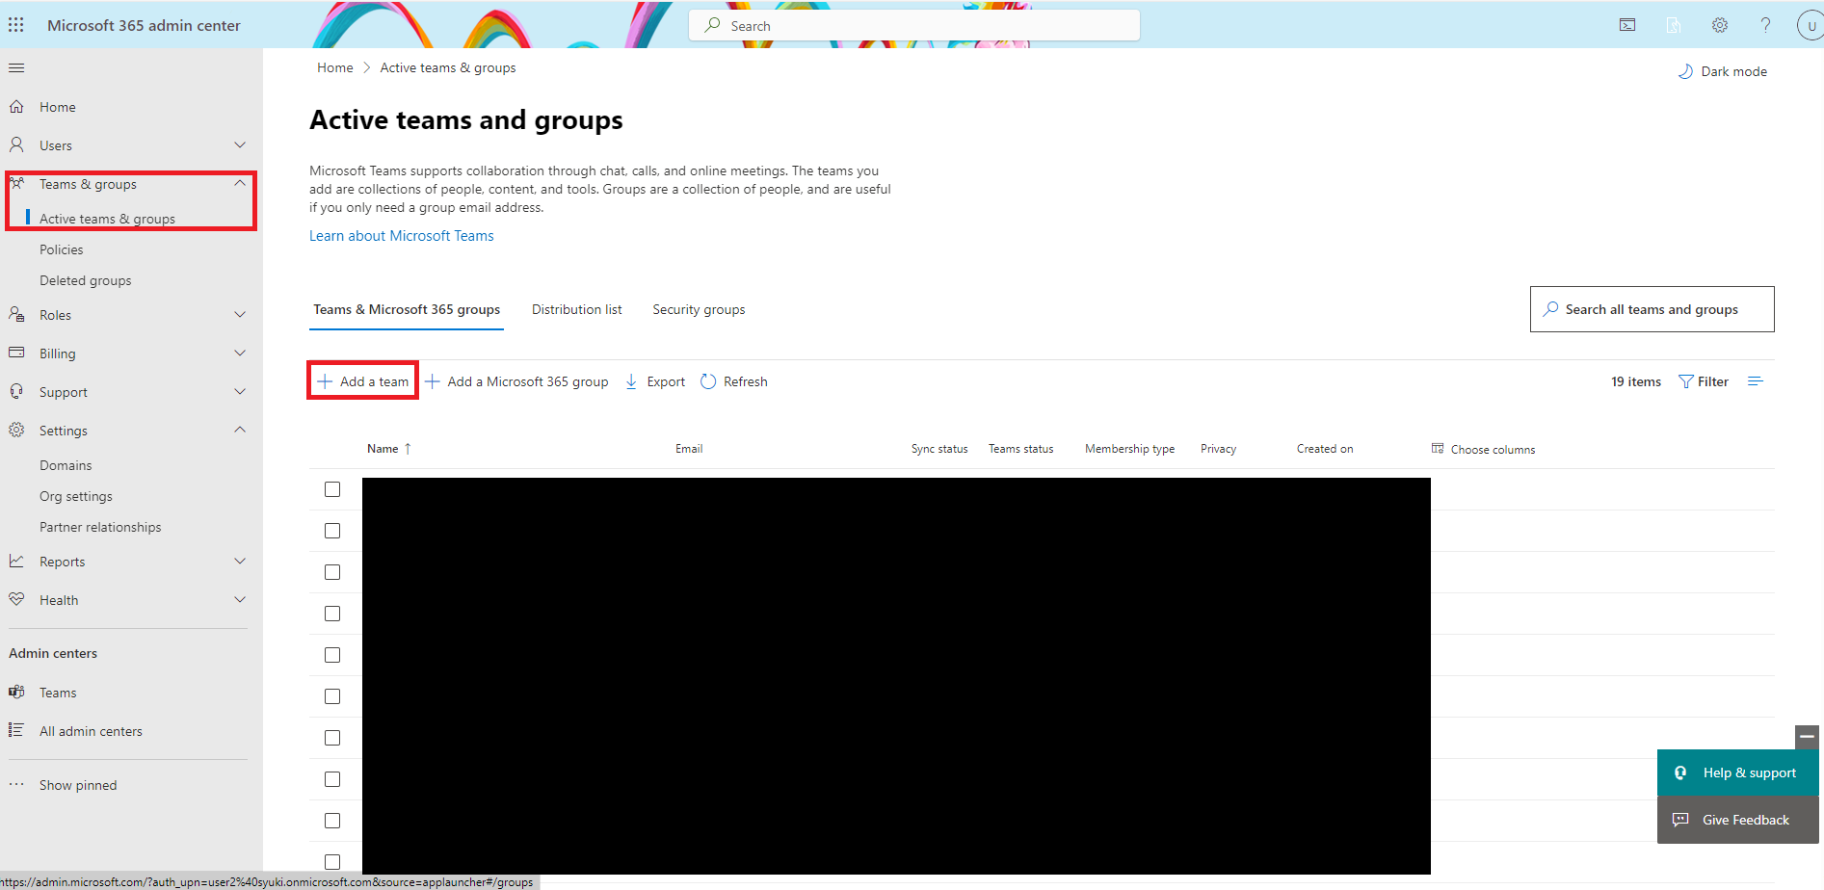Collapse the Settings section chevron
Screen dimensions: 1824x890
[240, 430]
